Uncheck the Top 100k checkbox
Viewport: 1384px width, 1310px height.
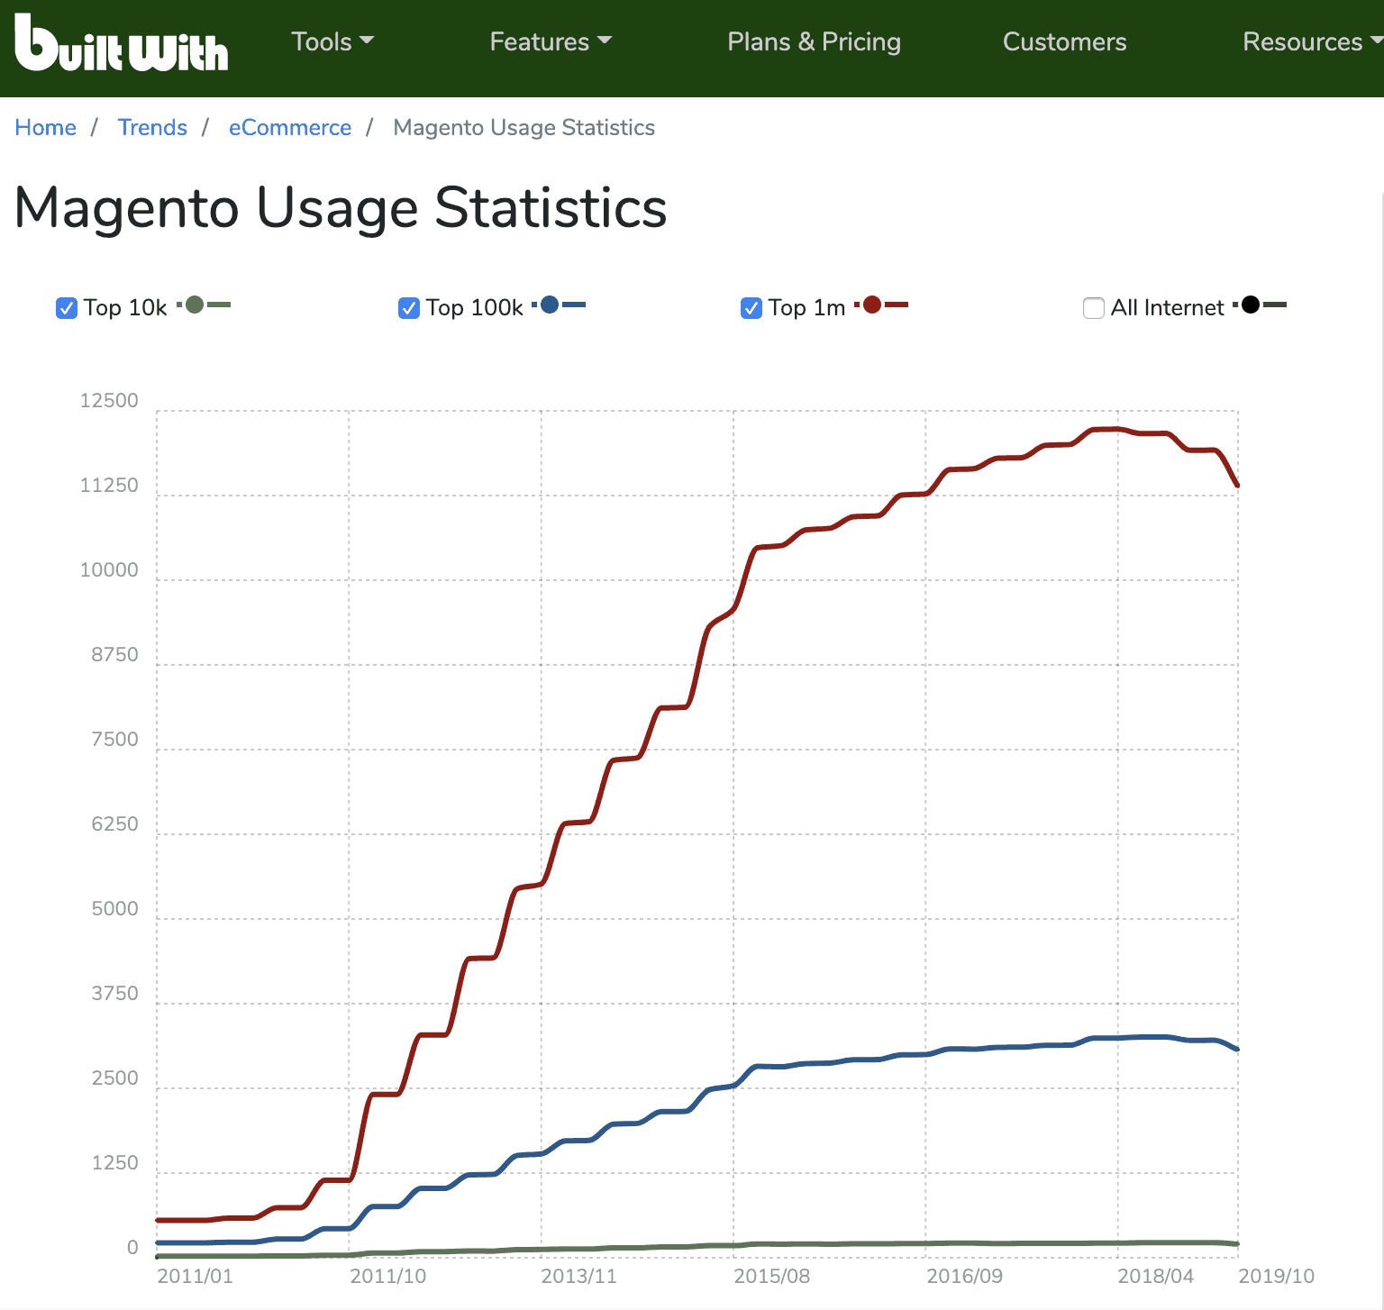pyautogui.click(x=409, y=308)
